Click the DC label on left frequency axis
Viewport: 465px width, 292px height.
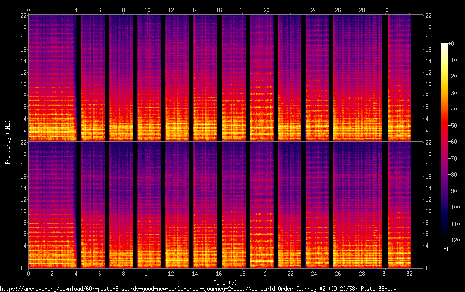[24, 268]
